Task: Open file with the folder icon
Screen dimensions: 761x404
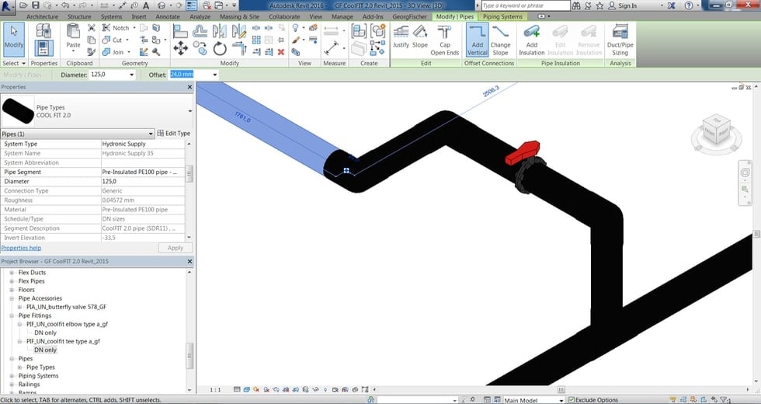Action: click(x=23, y=5)
